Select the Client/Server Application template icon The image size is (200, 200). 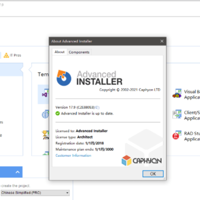point(177,114)
